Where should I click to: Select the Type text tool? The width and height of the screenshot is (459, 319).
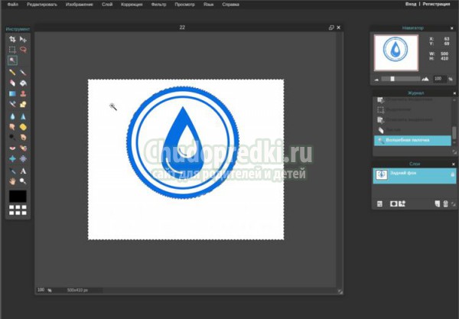click(x=23, y=171)
